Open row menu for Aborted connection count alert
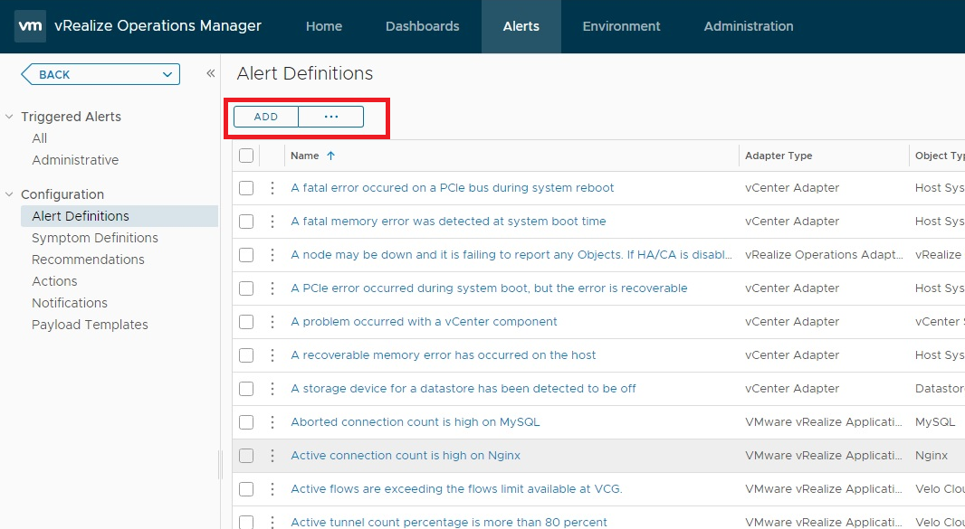Screen dimensions: 965x529 coord(272,422)
